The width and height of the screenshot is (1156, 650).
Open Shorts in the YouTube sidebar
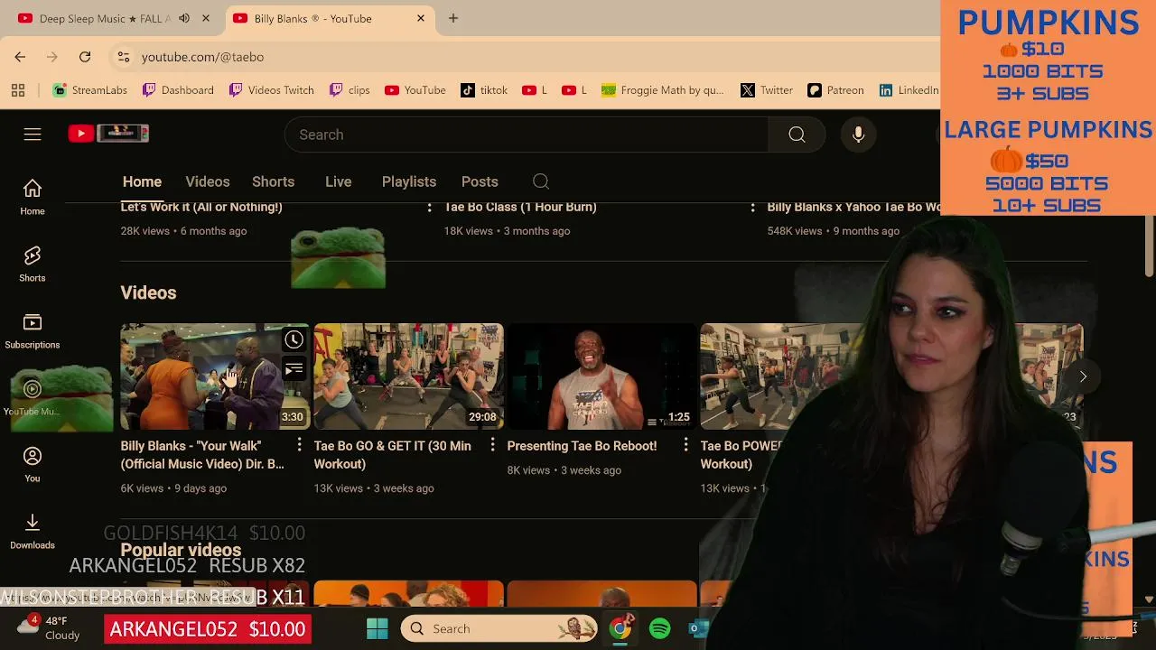(x=33, y=264)
